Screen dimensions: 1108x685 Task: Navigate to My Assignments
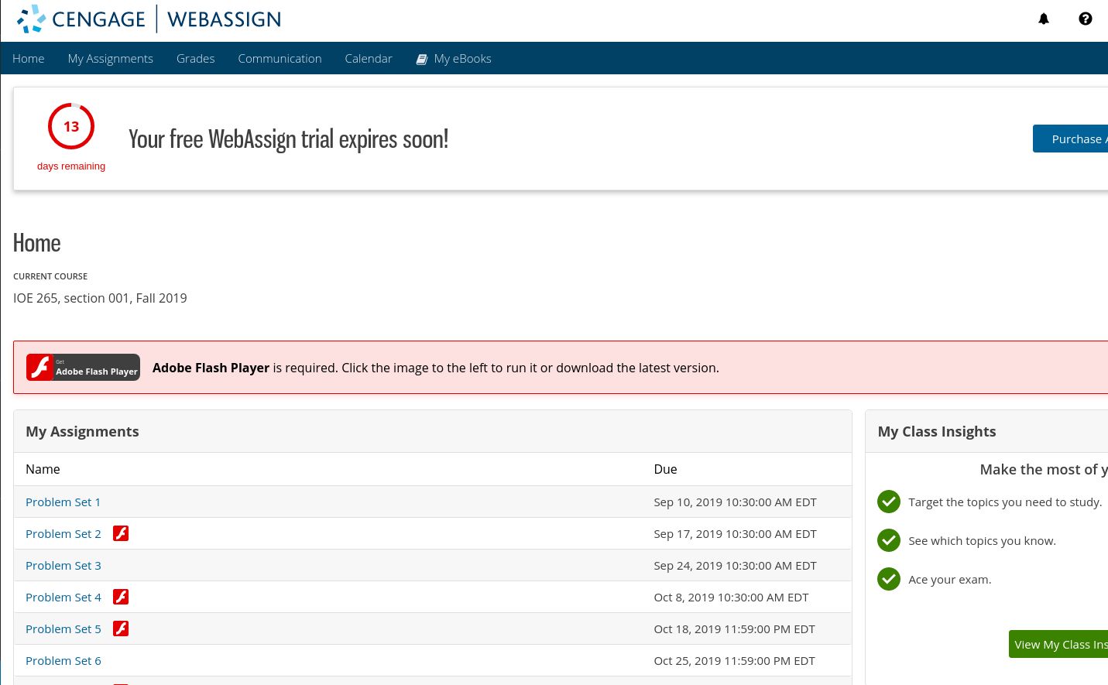coord(110,58)
